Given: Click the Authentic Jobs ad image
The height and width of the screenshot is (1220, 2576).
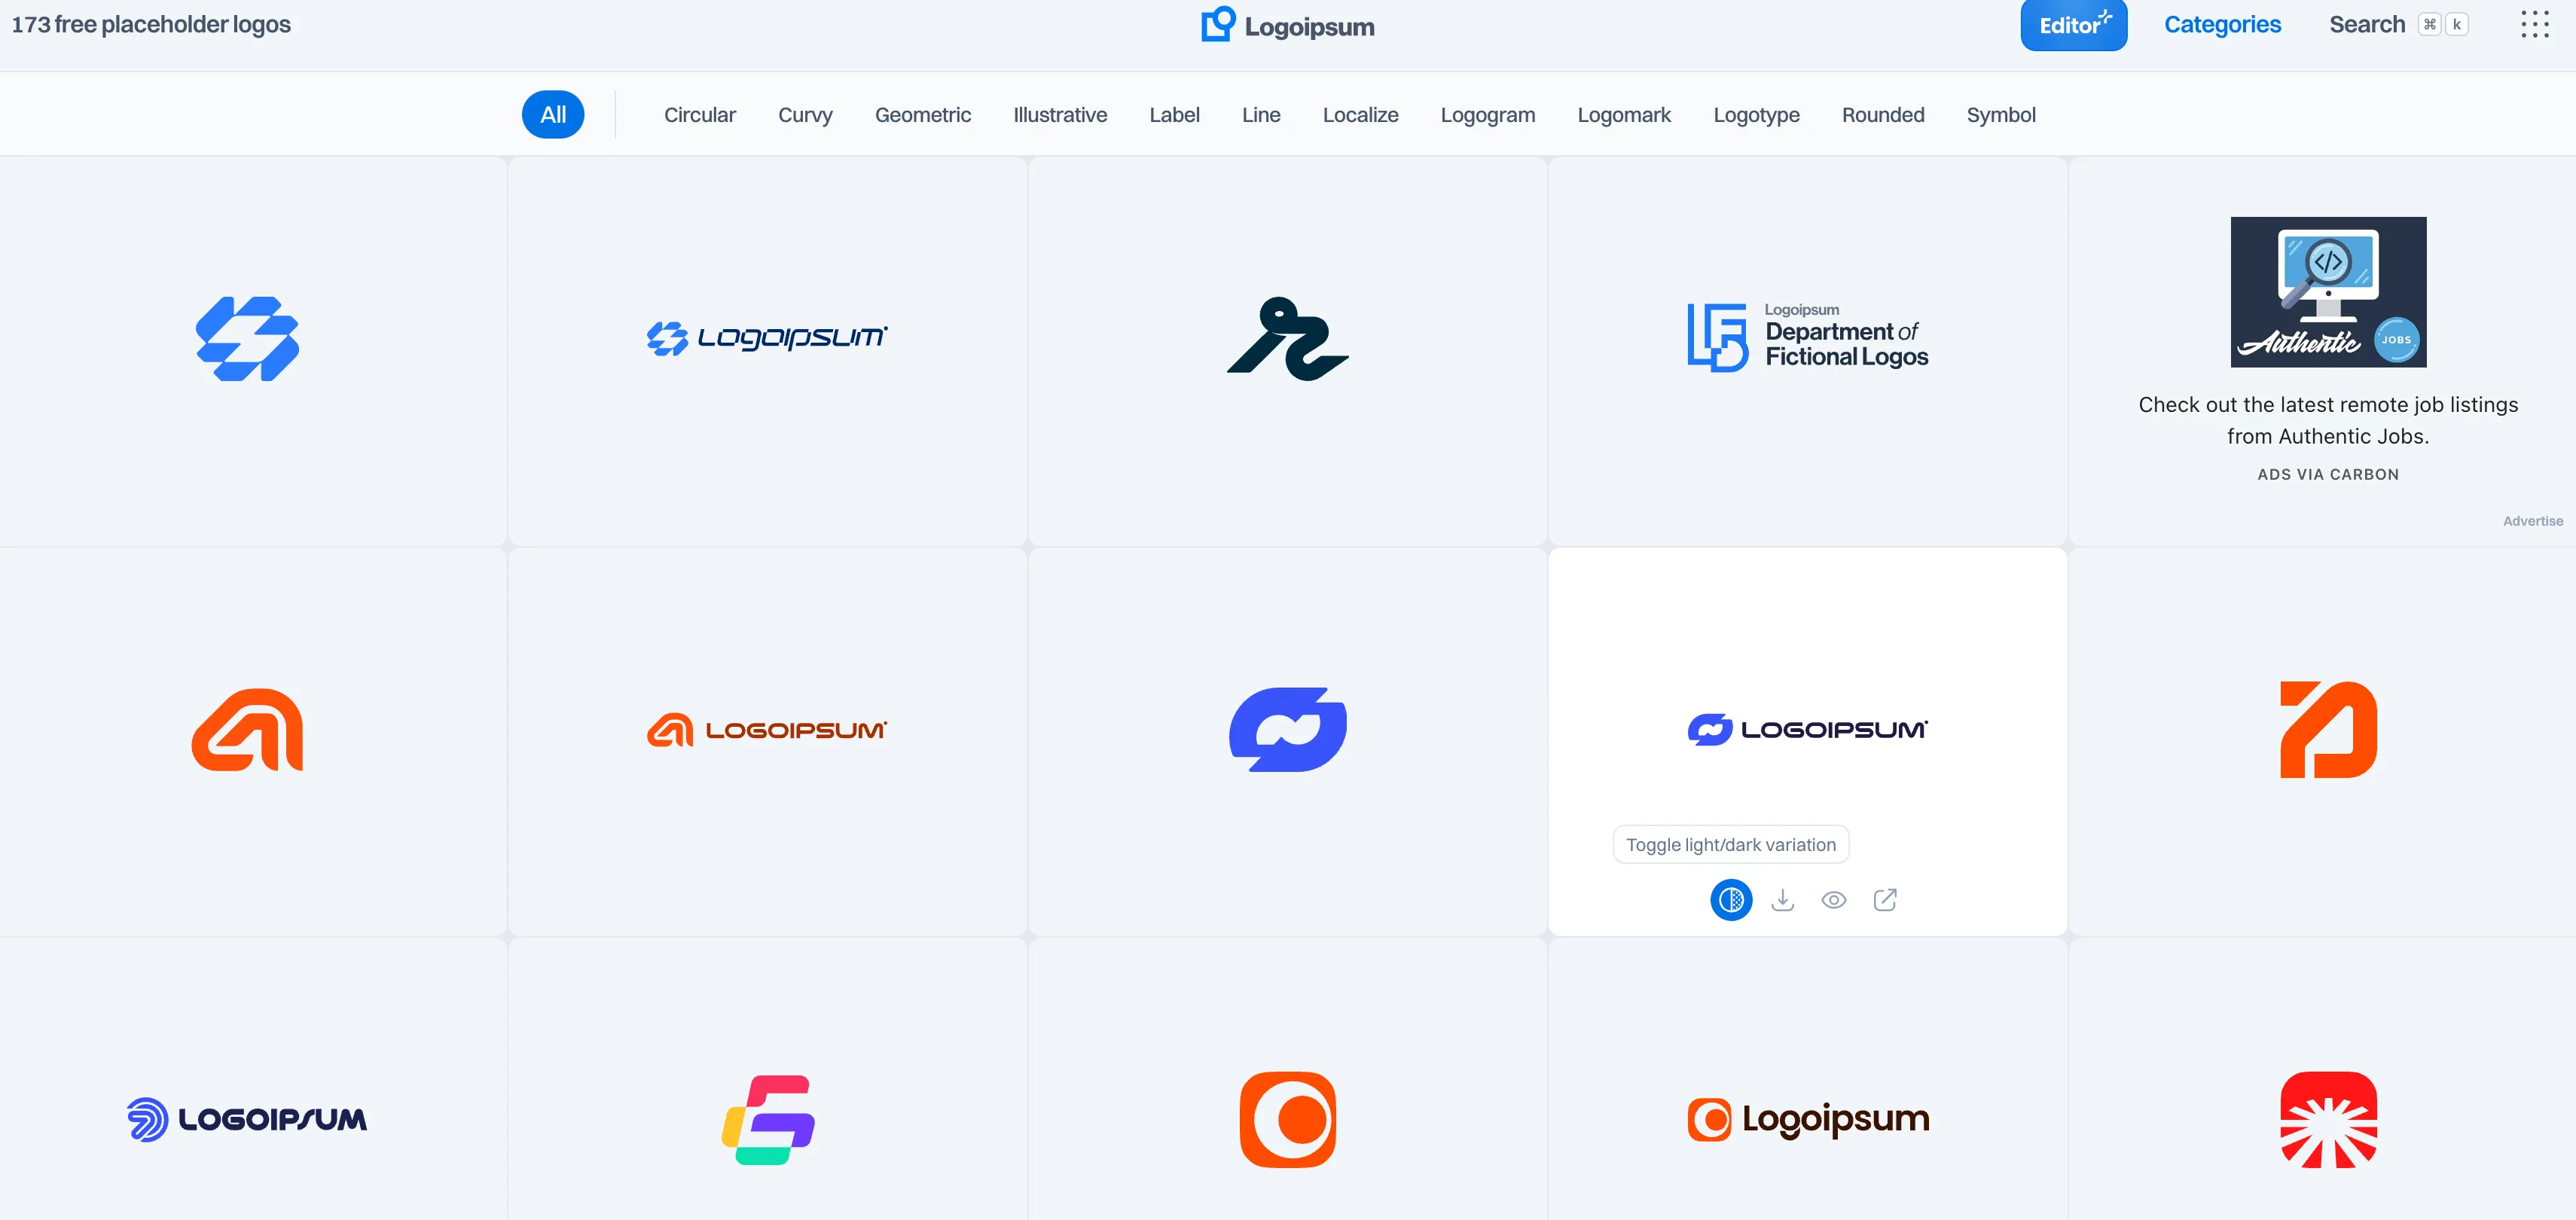Looking at the screenshot, I should click(x=2328, y=292).
